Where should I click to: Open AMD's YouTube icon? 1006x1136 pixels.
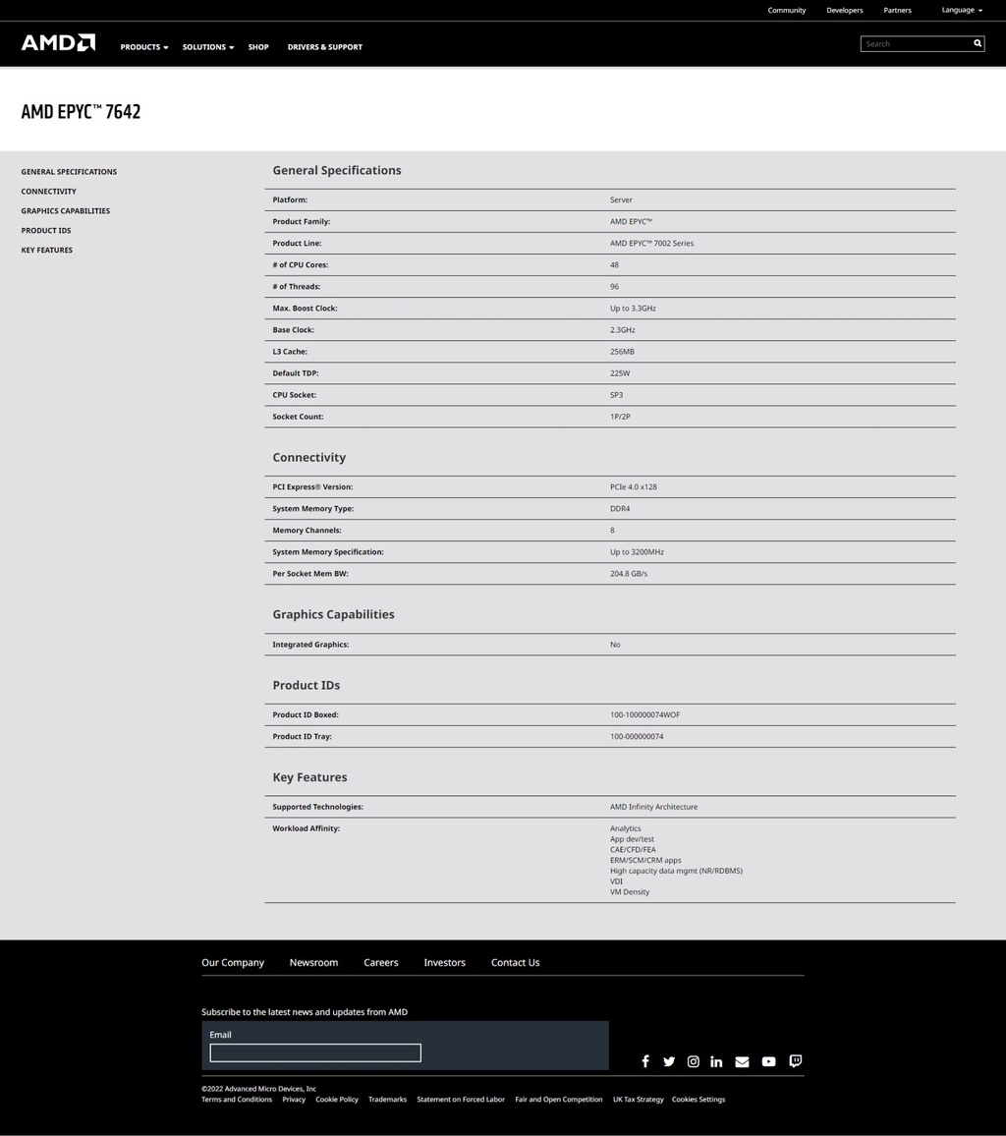[768, 1061]
